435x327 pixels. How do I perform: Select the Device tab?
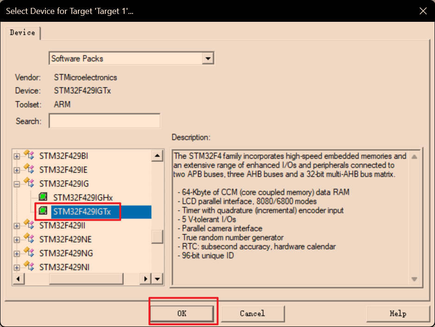pos(23,32)
